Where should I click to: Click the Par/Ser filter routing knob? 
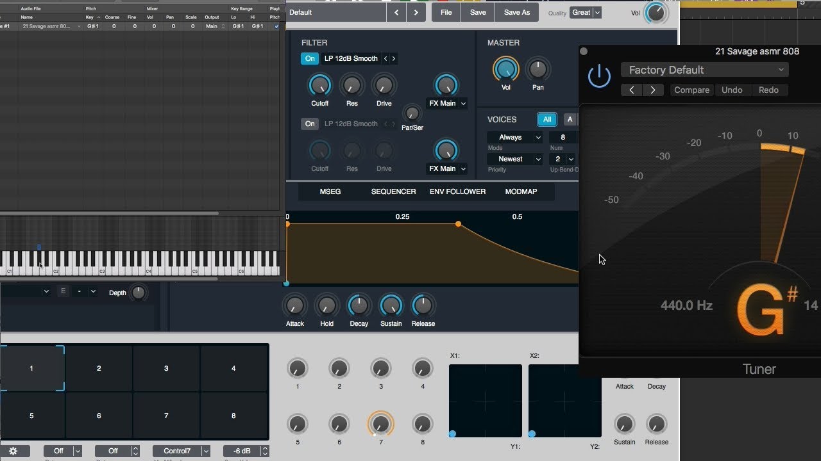pos(412,113)
